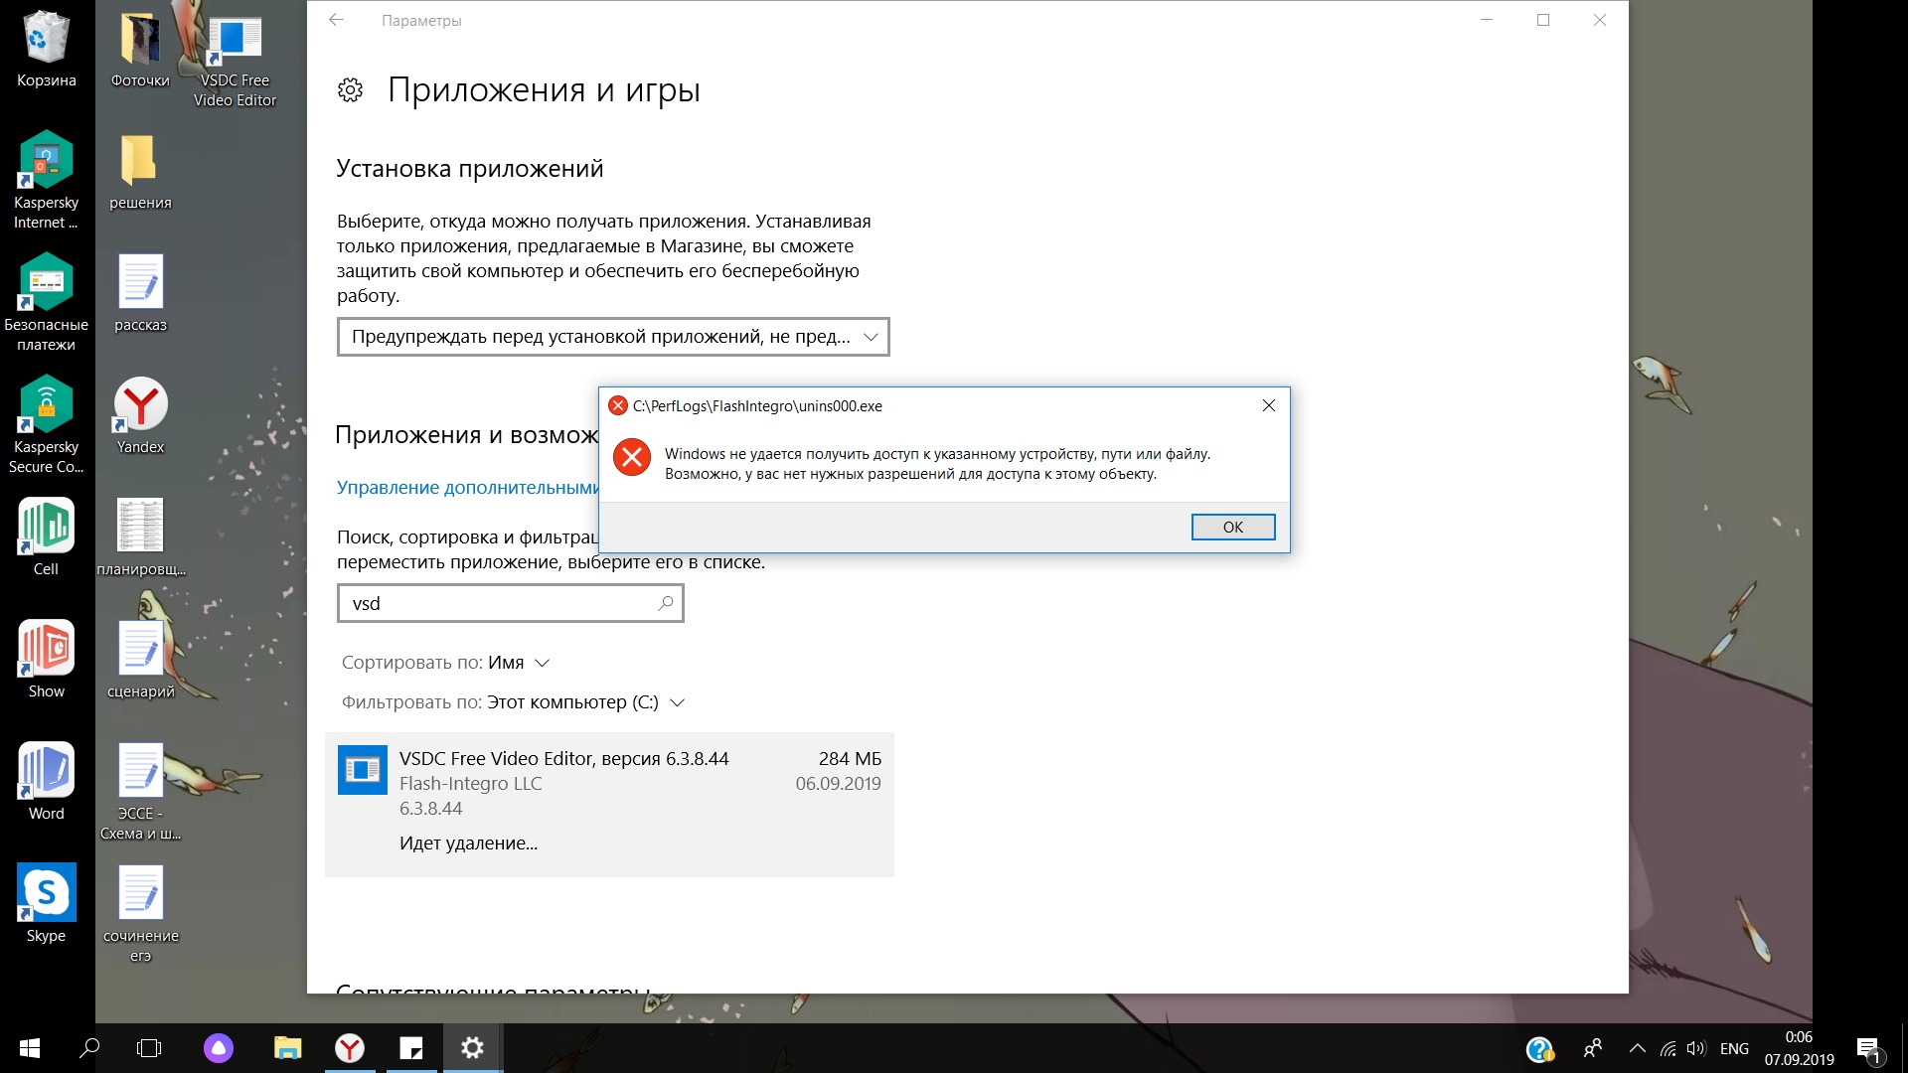The image size is (1908, 1073).
Task: Show hidden tray icons chevron
Action: pos(1638,1048)
